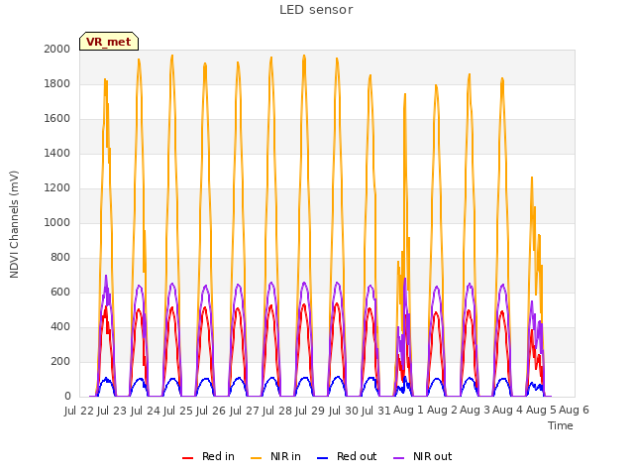This screenshot has height=476, width=634.
Task: Click the VR_met annotation label
Action: 109,42
